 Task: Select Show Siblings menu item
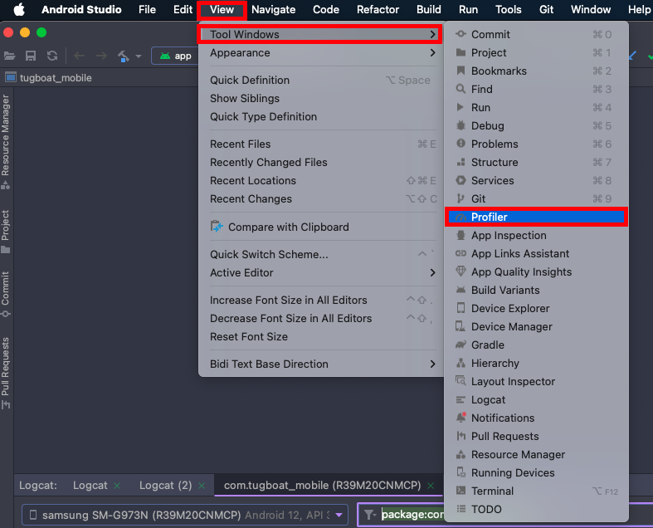point(320,98)
